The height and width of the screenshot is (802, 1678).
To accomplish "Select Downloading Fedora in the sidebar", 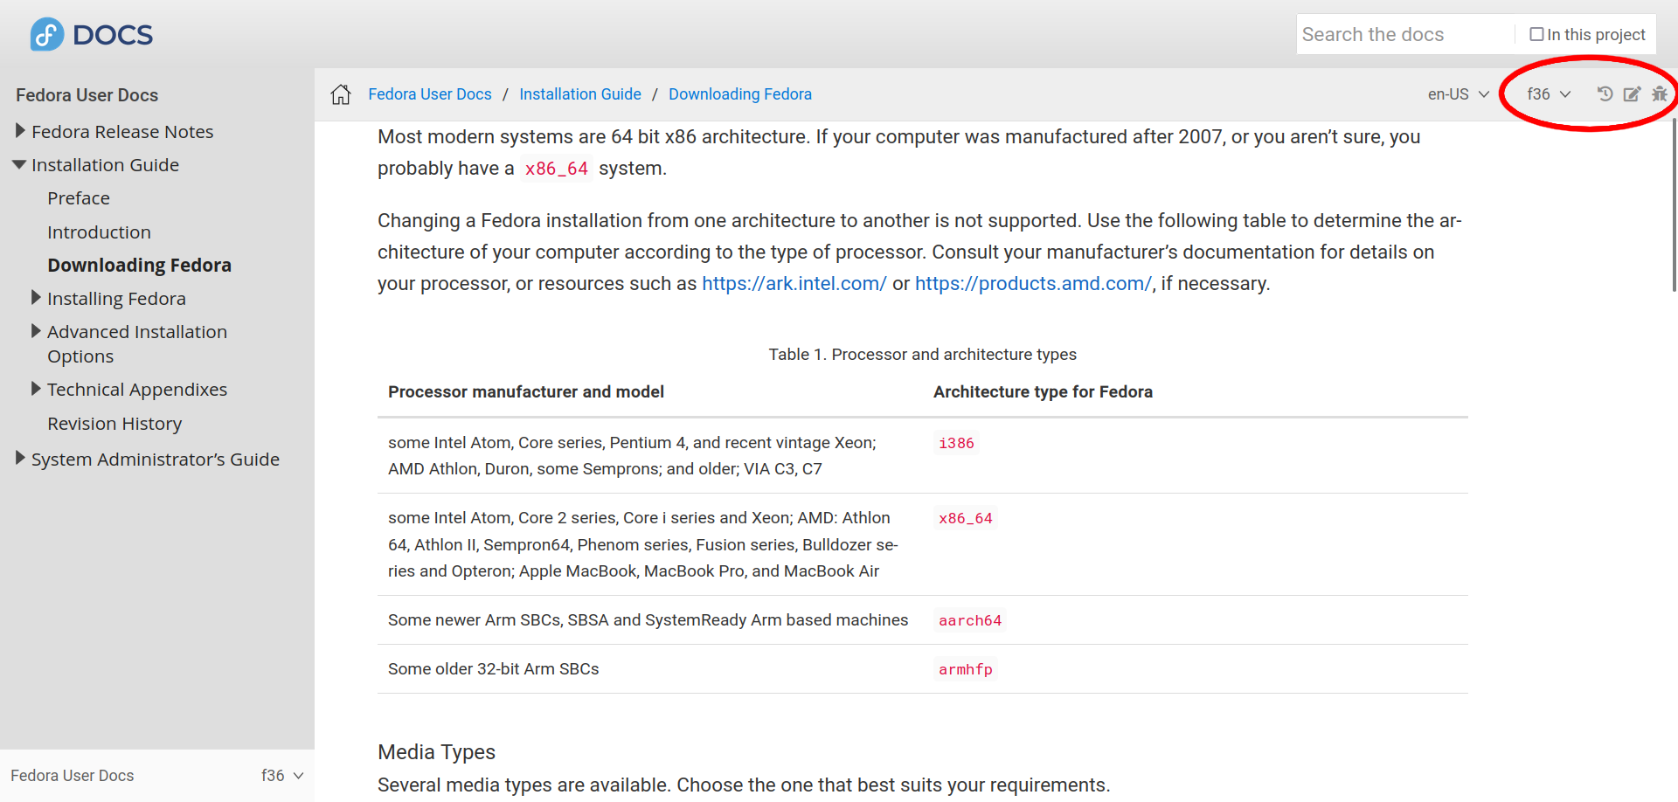I will point(139,266).
